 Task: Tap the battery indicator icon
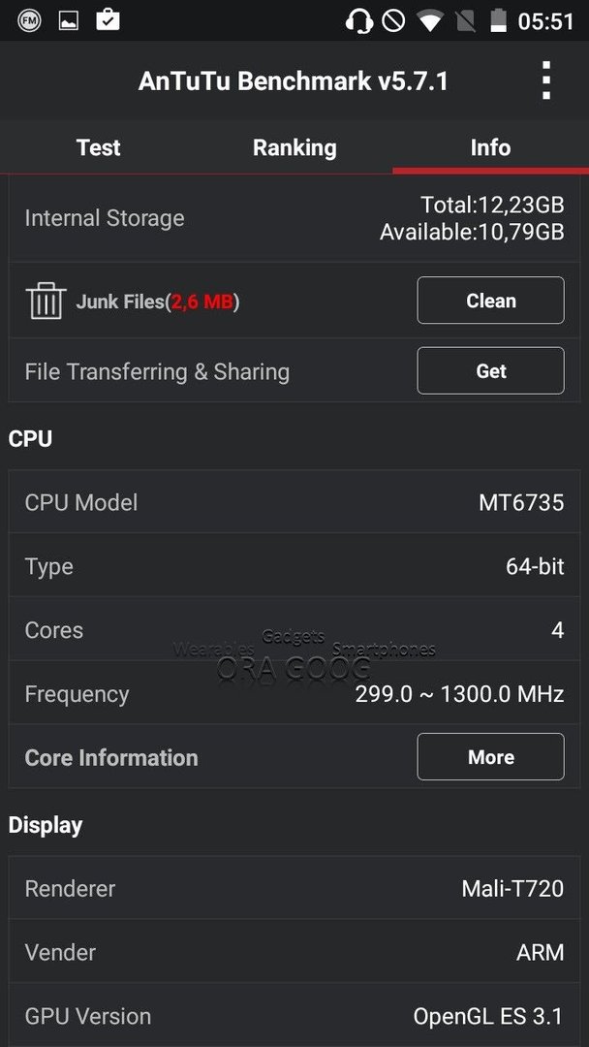pos(498,20)
